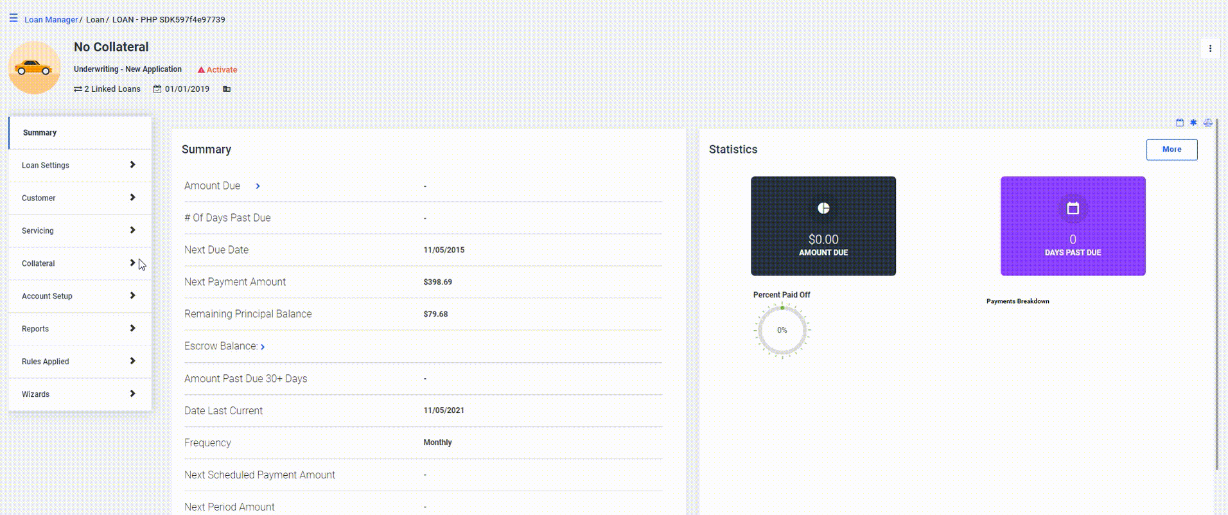
Task: Open the Wizards menu item
Action: click(80, 395)
